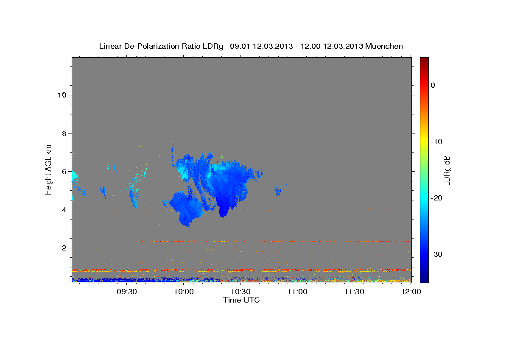Click the colorbar label '0'
The height and width of the screenshot is (339, 509).
[433, 85]
